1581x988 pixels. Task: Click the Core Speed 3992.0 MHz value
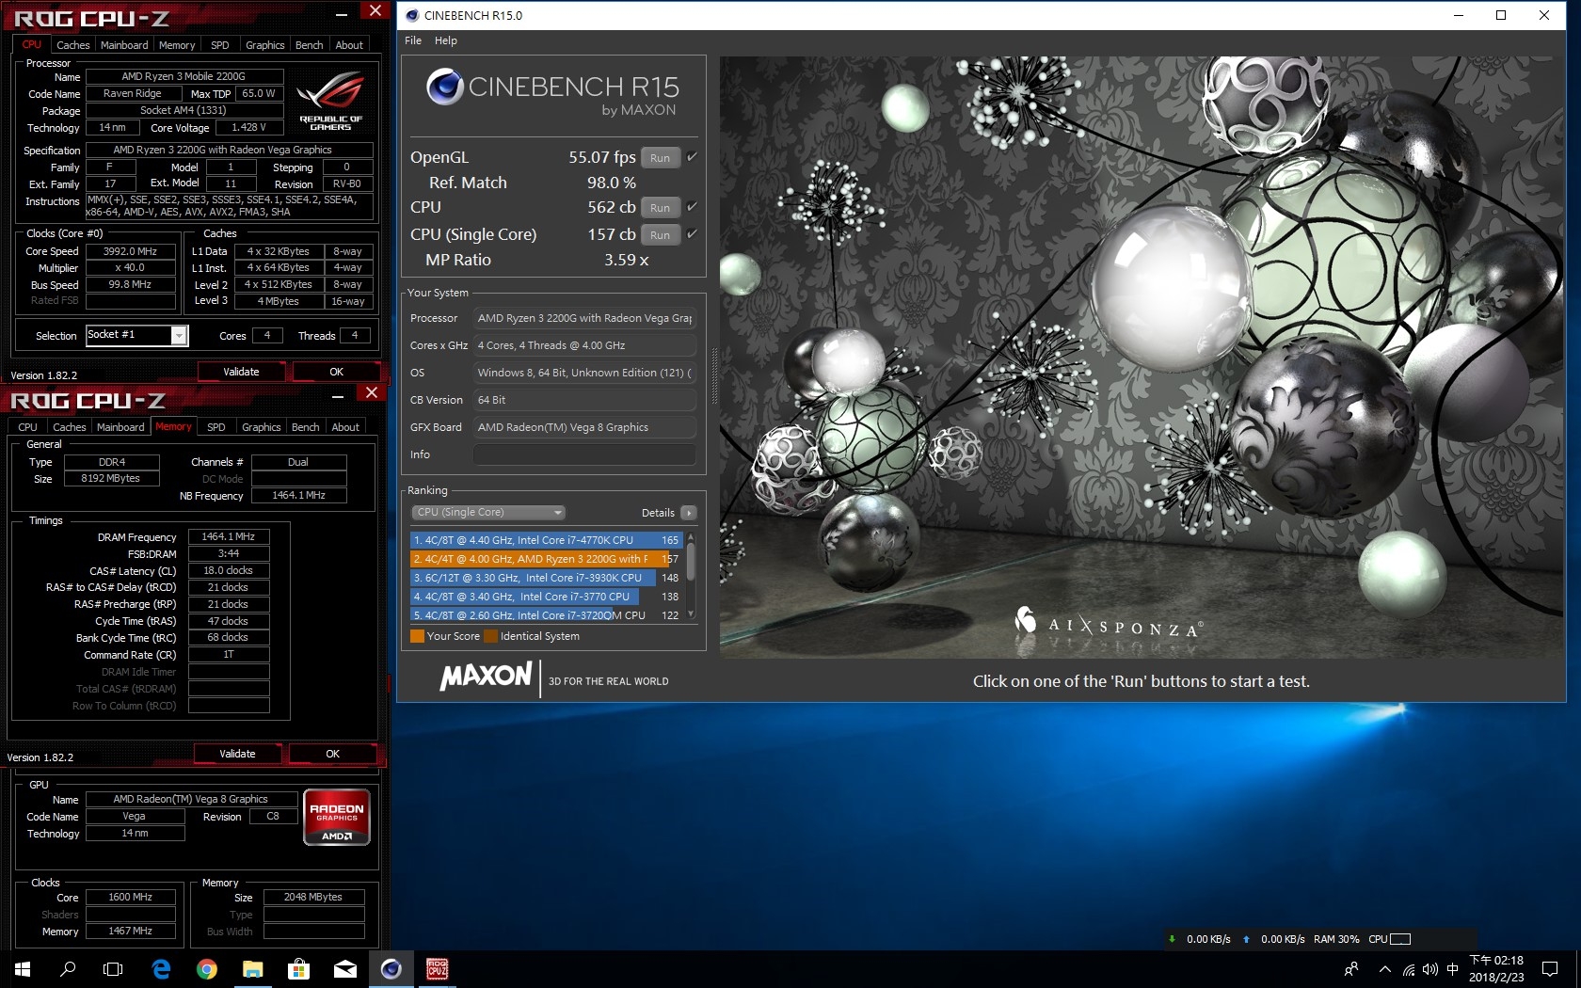[131, 251]
